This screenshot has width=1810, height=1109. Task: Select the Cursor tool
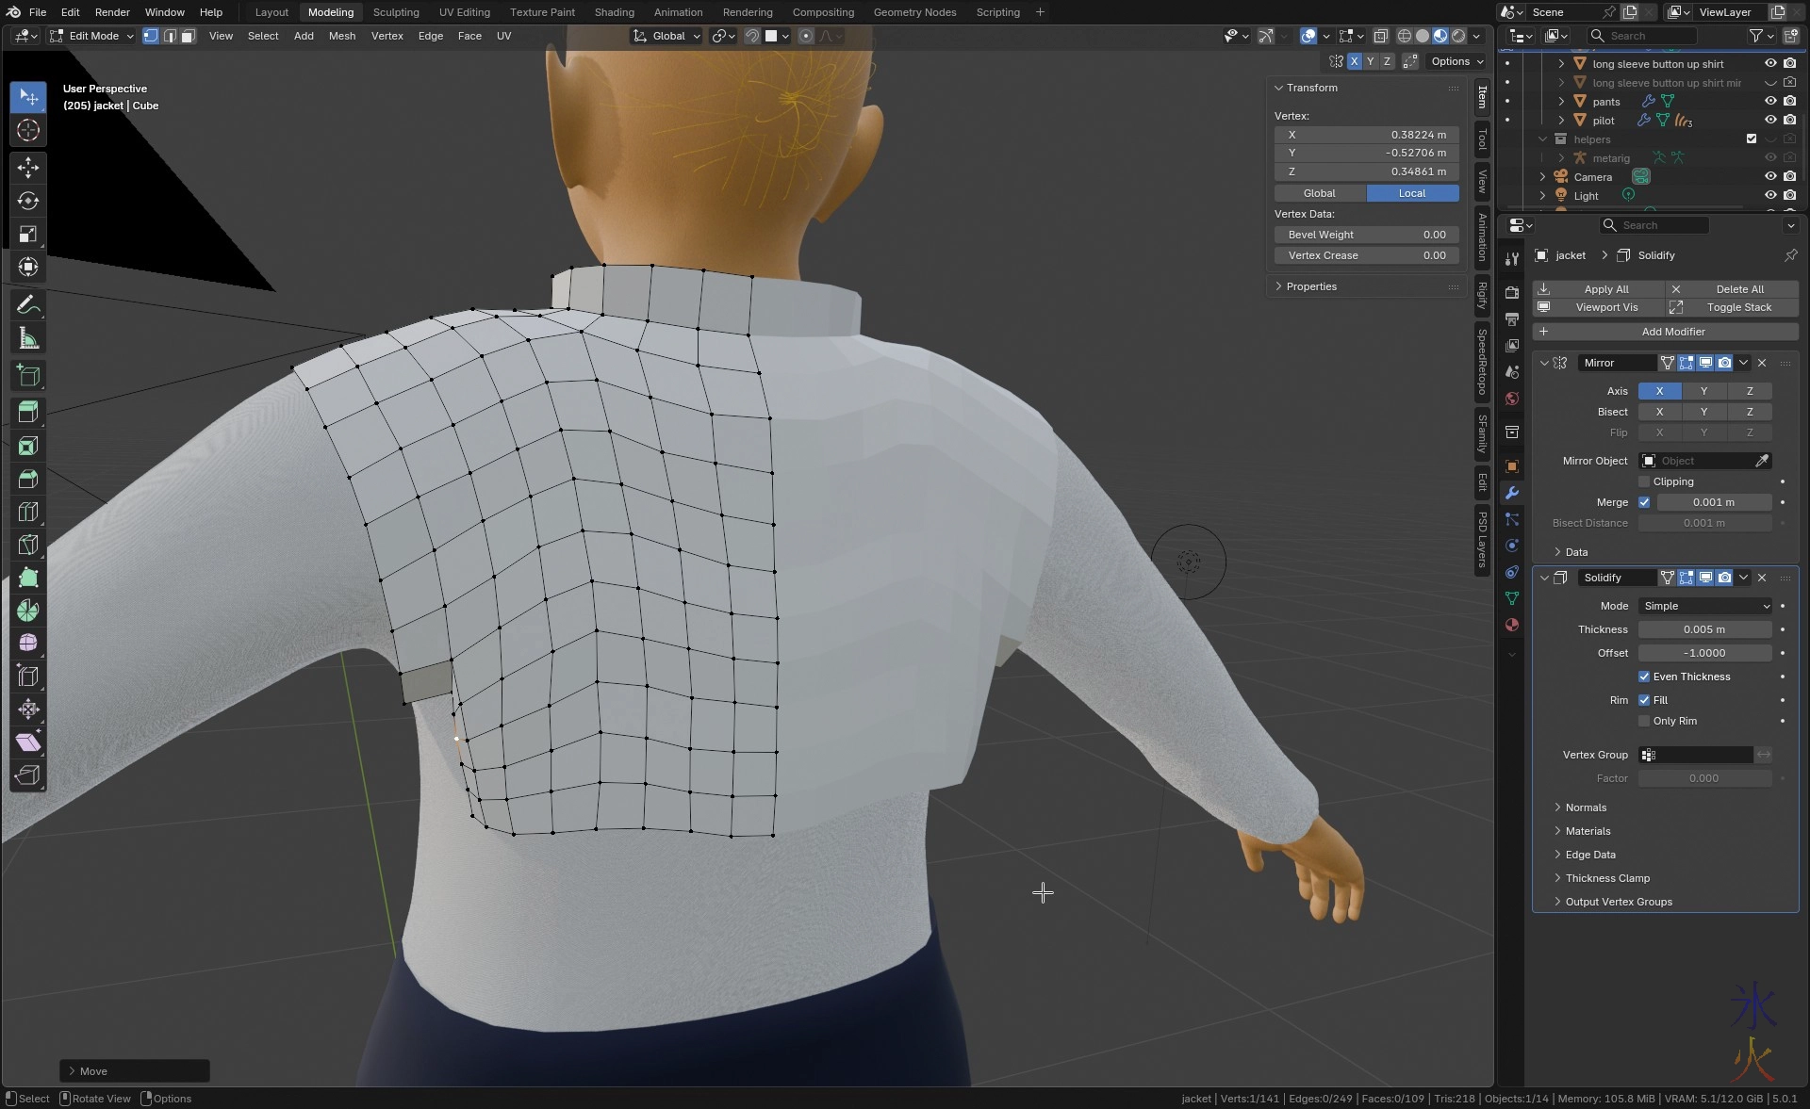click(28, 130)
